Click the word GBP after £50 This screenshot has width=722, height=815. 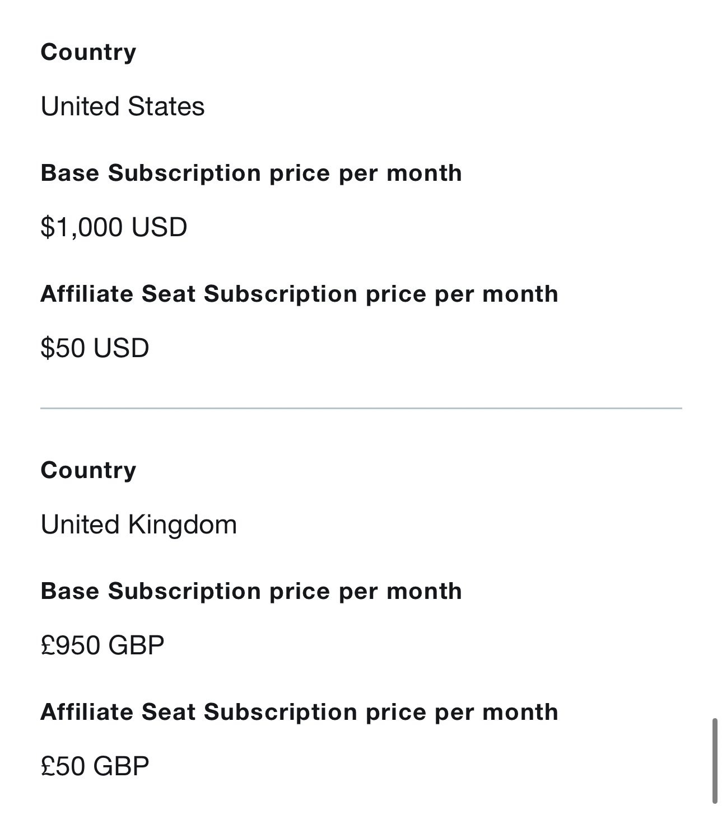point(122,766)
